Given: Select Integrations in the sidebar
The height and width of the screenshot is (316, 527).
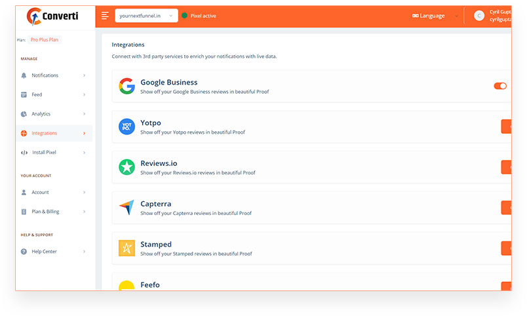Looking at the screenshot, I should pyautogui.click(x=54, y=133).
